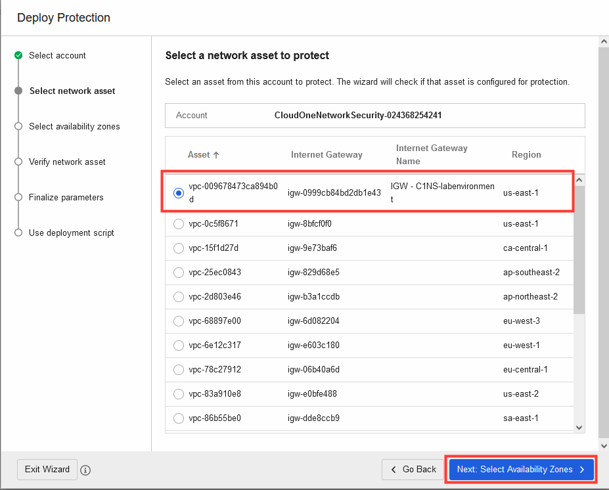Click the igw-8bfcf0f0 gateway cell
The image size is (609, 490).
point(309,224)
